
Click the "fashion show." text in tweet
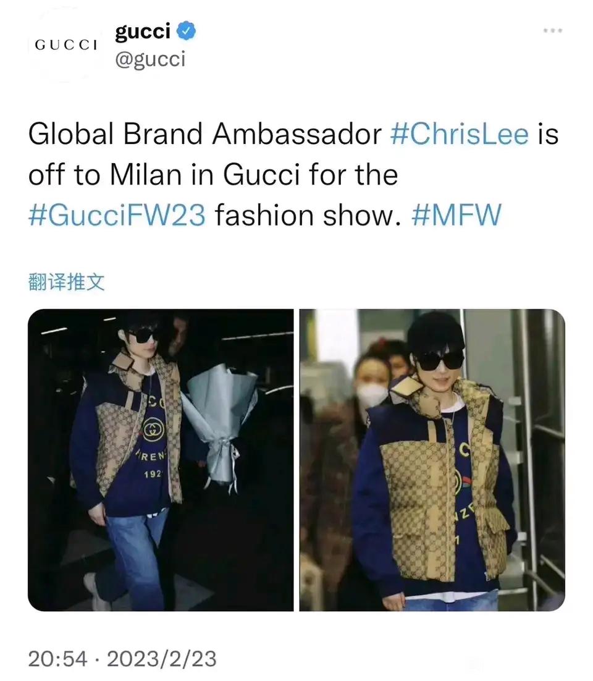point(308,215)
